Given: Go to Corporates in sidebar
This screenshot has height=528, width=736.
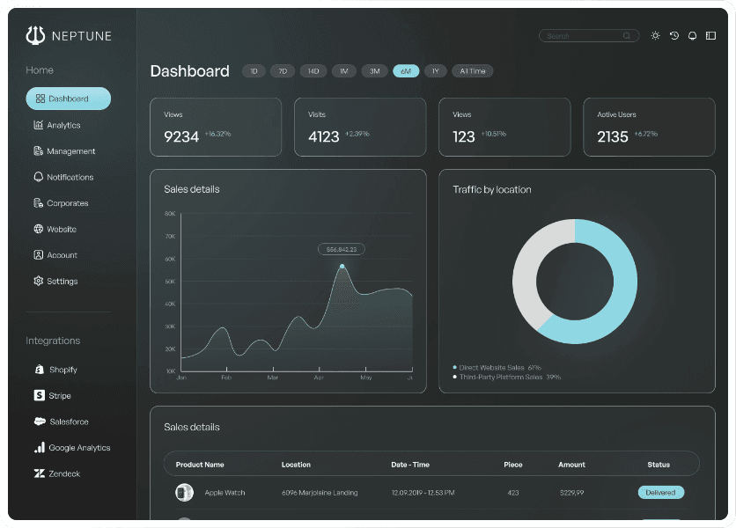Looking at the screenshot, I should click(x=68, y=203).
